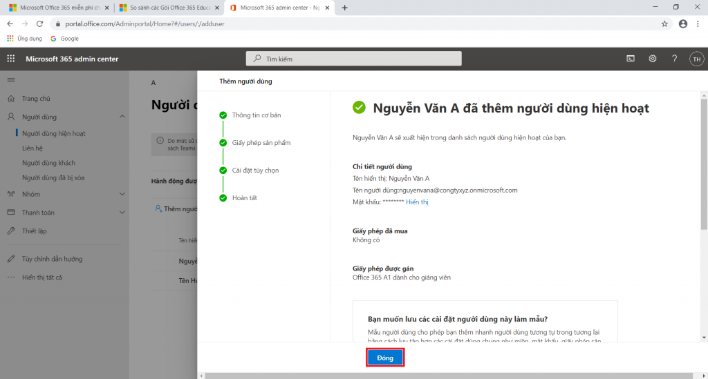The width and height of the screenshot is (708, 379).
Task: Click the Thiết lập wrench icon
Action: [11, 231]
